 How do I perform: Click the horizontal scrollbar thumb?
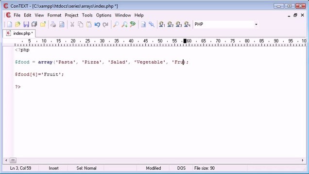coord(13,160)
